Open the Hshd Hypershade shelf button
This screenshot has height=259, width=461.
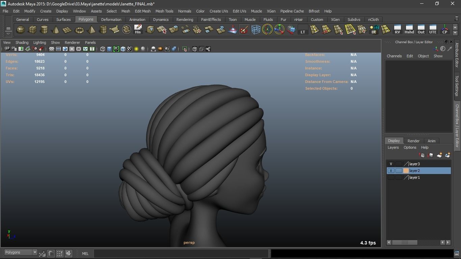pyautogui.click(x=409, y=30)
